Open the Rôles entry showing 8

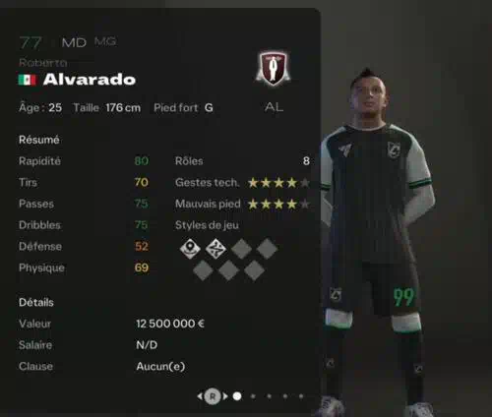point(242,161)
